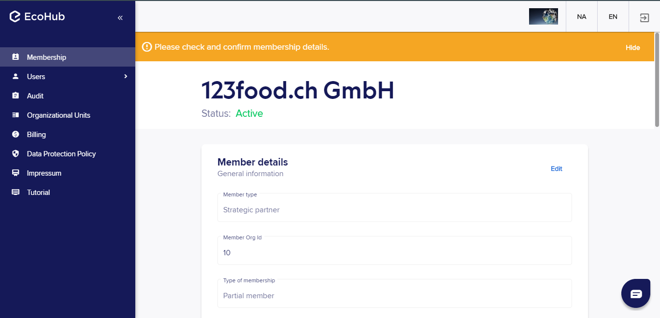Click the General information subtitle

point(250,174)
